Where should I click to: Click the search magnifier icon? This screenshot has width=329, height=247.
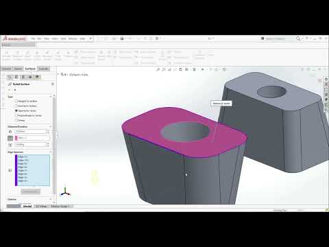(x=298, y=38)
